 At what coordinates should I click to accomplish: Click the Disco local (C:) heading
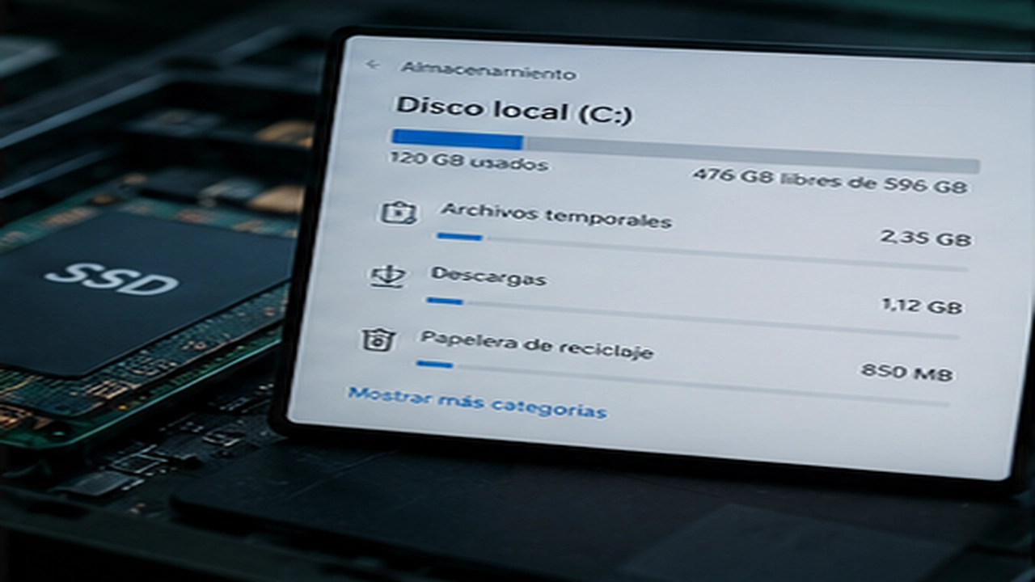pos(513,109)
